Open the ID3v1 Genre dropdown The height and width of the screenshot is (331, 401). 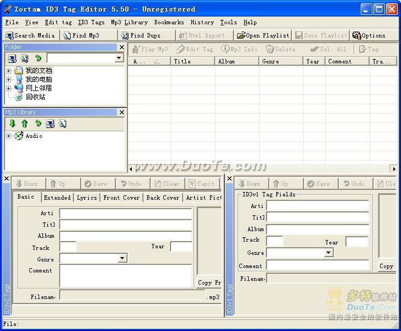pyautogui.click(x=329, y=253)
